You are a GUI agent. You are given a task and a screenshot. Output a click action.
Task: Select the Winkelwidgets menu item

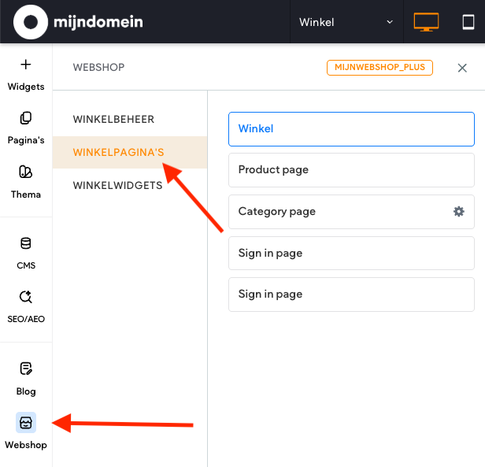pyautogui.click(x=117, y=186)
